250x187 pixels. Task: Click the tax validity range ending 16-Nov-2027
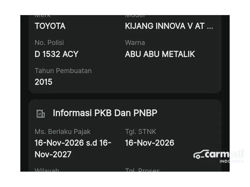73,148
